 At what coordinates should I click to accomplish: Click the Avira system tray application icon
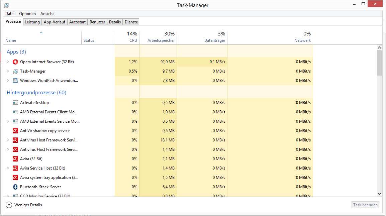point(15,177)
